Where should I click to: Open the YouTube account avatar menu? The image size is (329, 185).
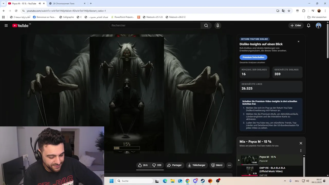[x=318, y=25]
